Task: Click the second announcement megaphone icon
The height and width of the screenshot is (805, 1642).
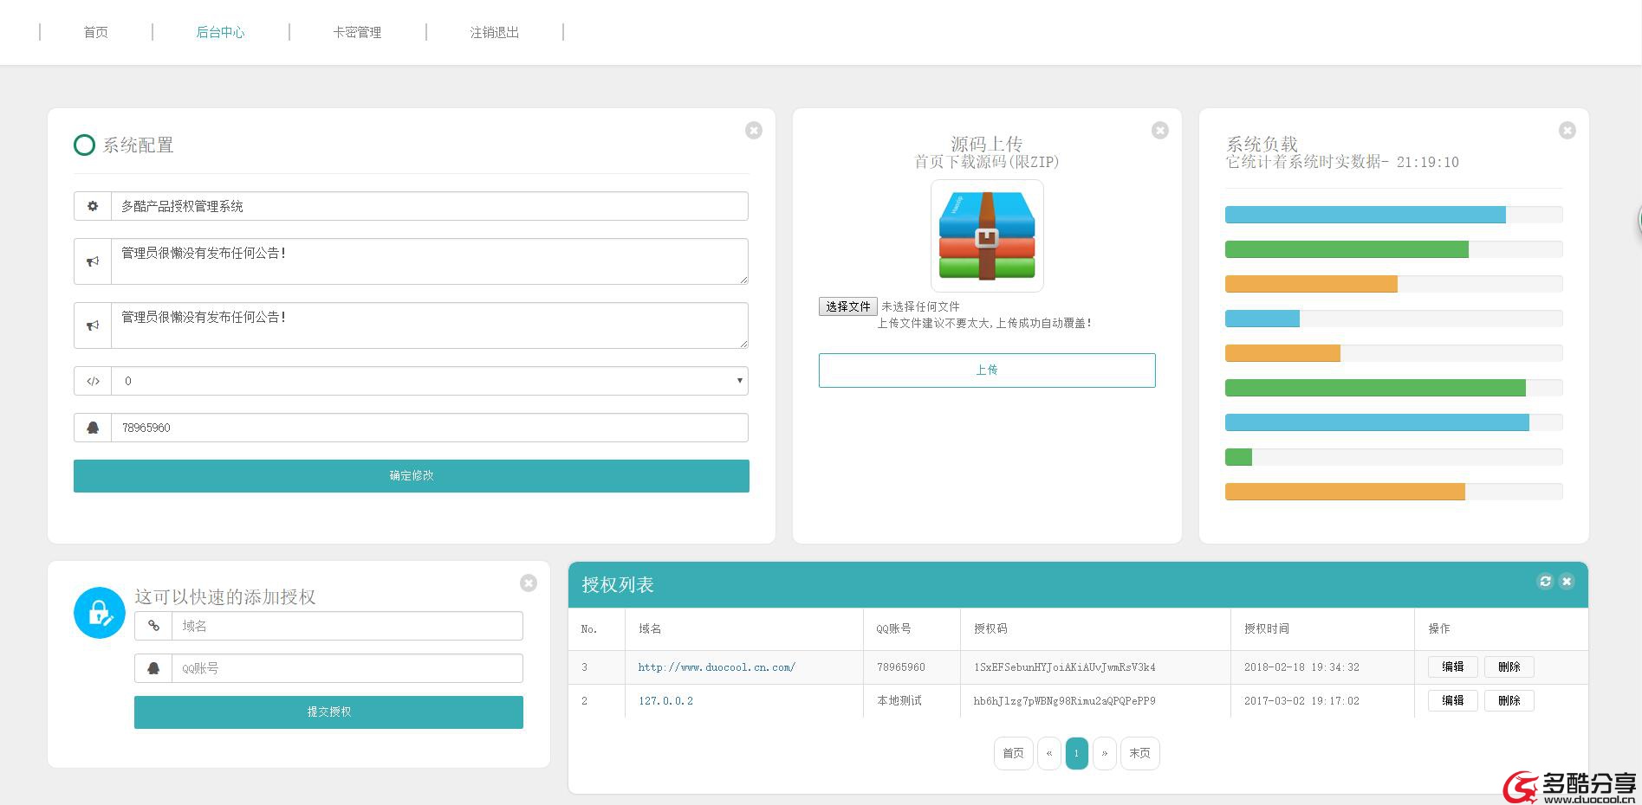Action: tap(93, 325)
